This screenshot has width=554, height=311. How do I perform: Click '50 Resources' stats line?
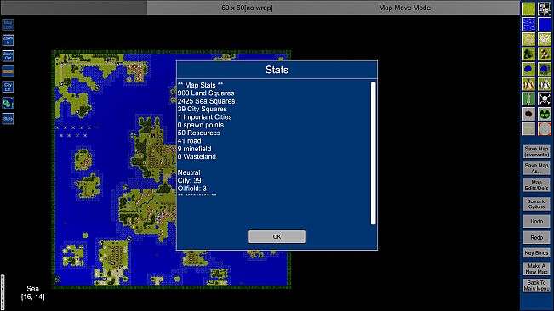(x=199, y=133)
